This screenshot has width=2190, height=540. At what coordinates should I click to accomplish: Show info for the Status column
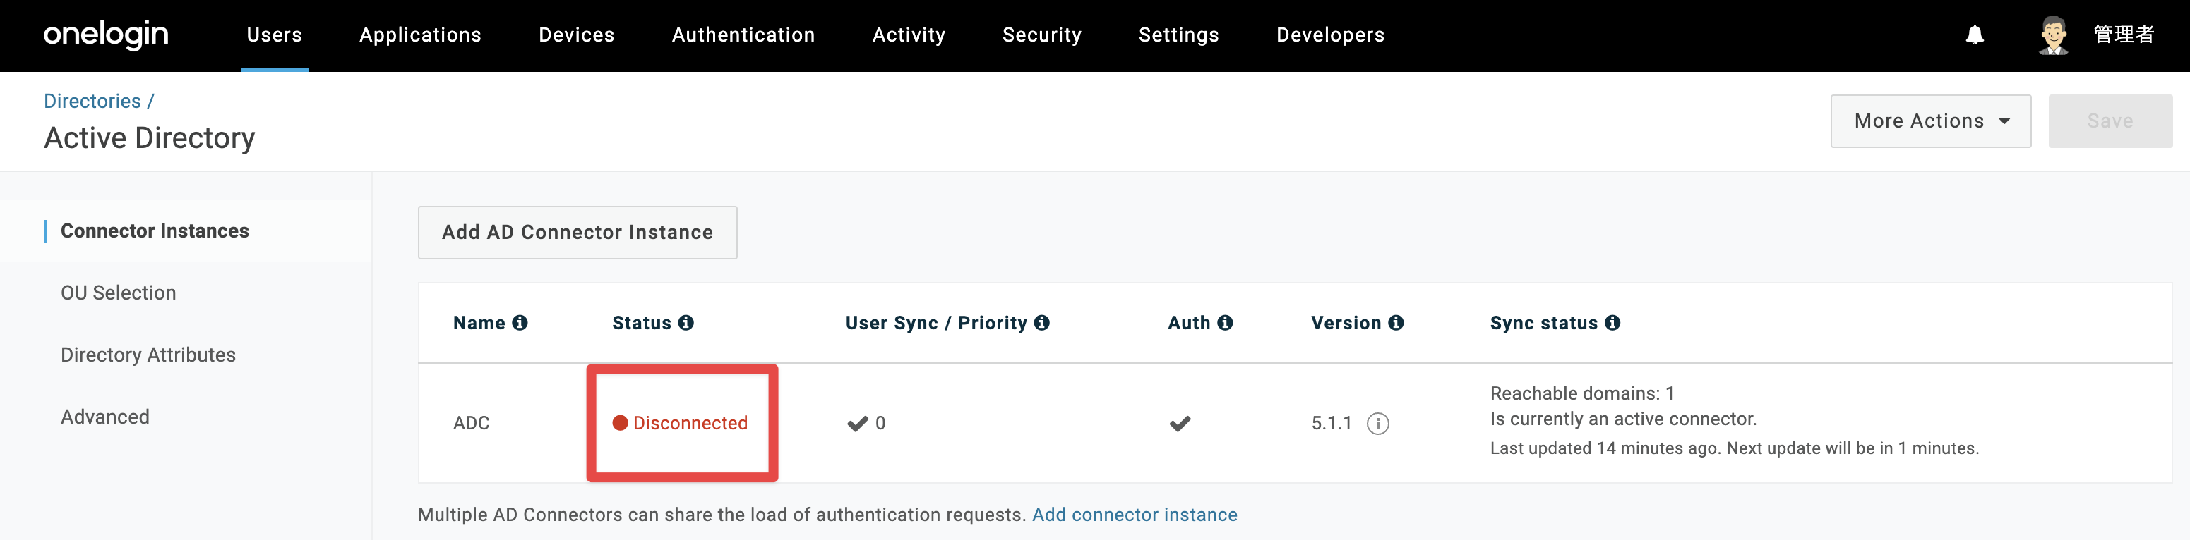[686, 323]
